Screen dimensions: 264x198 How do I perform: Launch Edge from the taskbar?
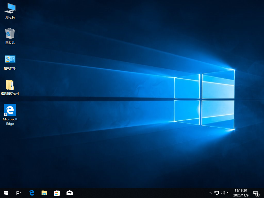point(32,193)
